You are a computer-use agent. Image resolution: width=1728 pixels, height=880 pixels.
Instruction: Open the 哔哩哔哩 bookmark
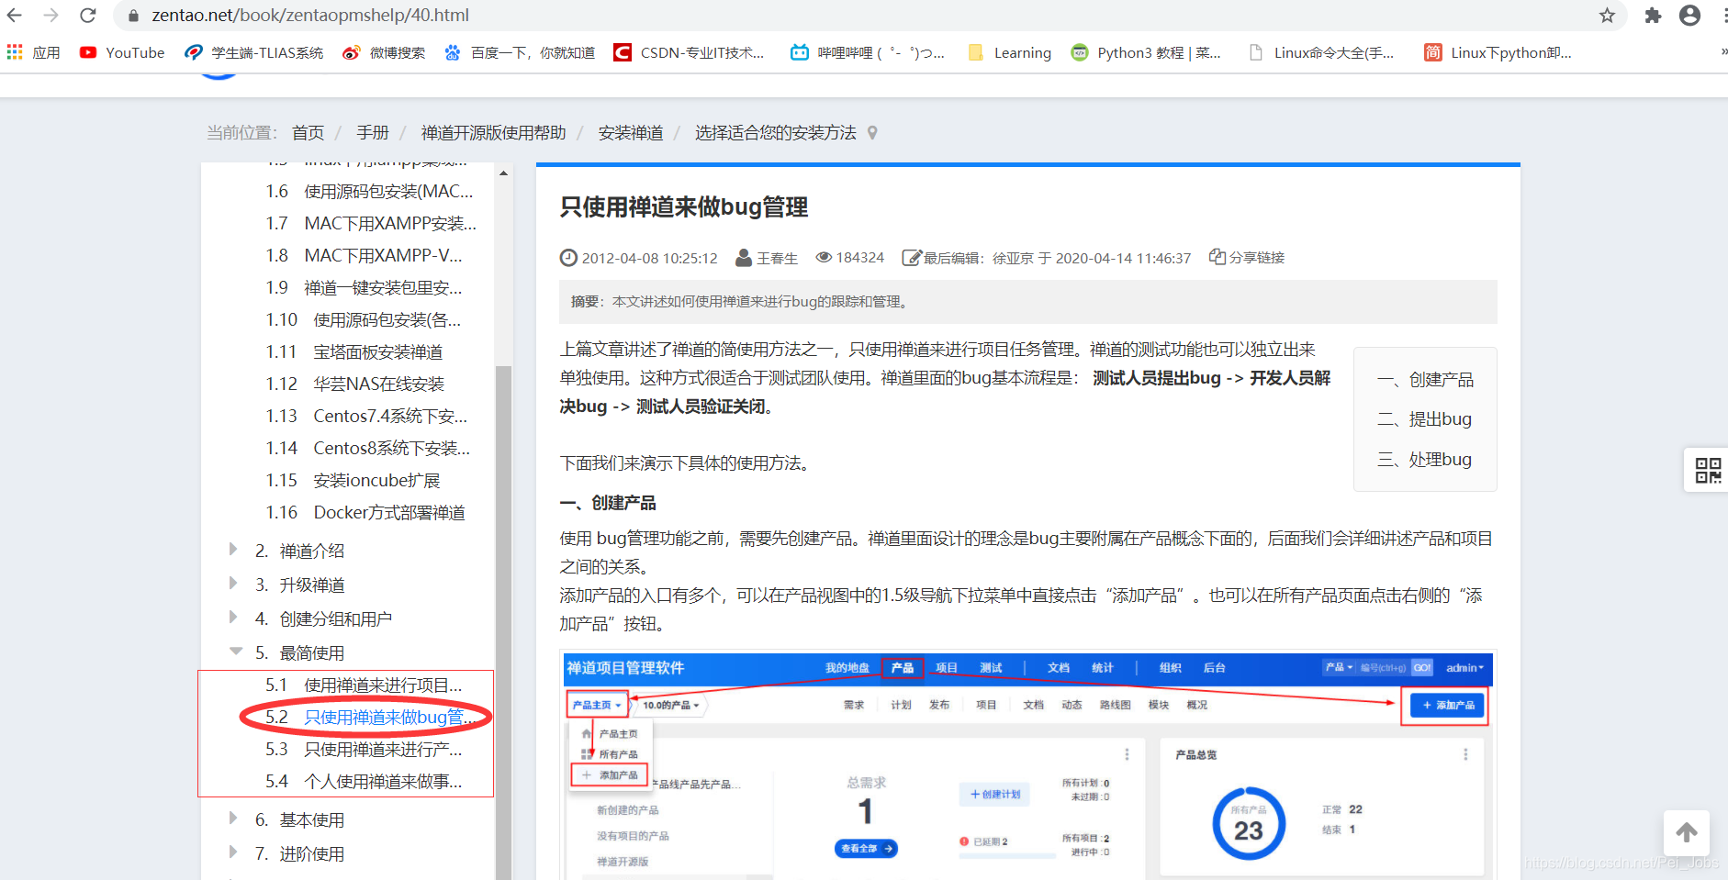pos(868,52)
